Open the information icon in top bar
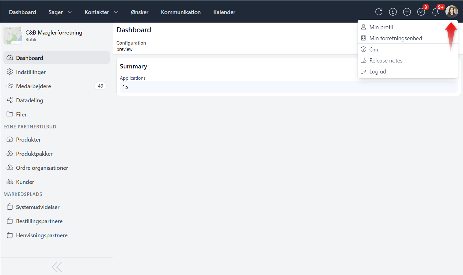463x275 pixels. click(x=393, y=12)
